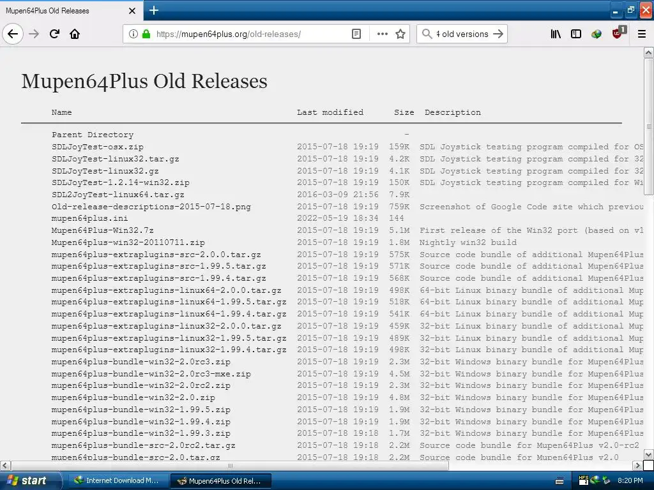Viewport: 654px width, 490px height.
Task: Open the Library bookmarks and history icon
Action: tap(556, 34)
